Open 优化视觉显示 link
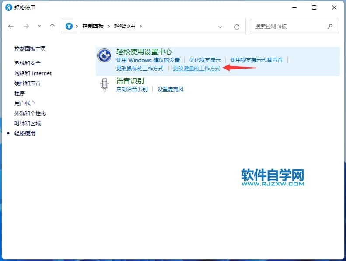 (205, 60)
